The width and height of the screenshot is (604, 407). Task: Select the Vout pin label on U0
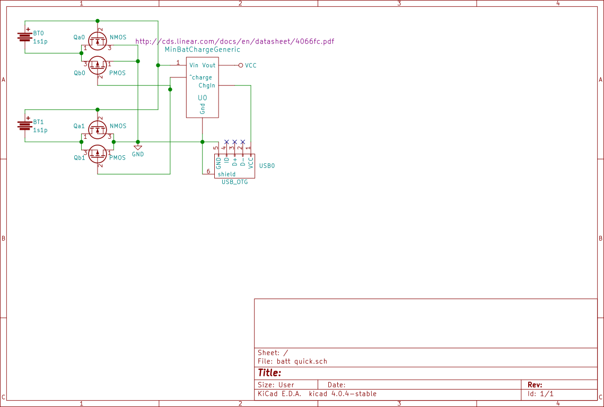(x=209, y=66)
